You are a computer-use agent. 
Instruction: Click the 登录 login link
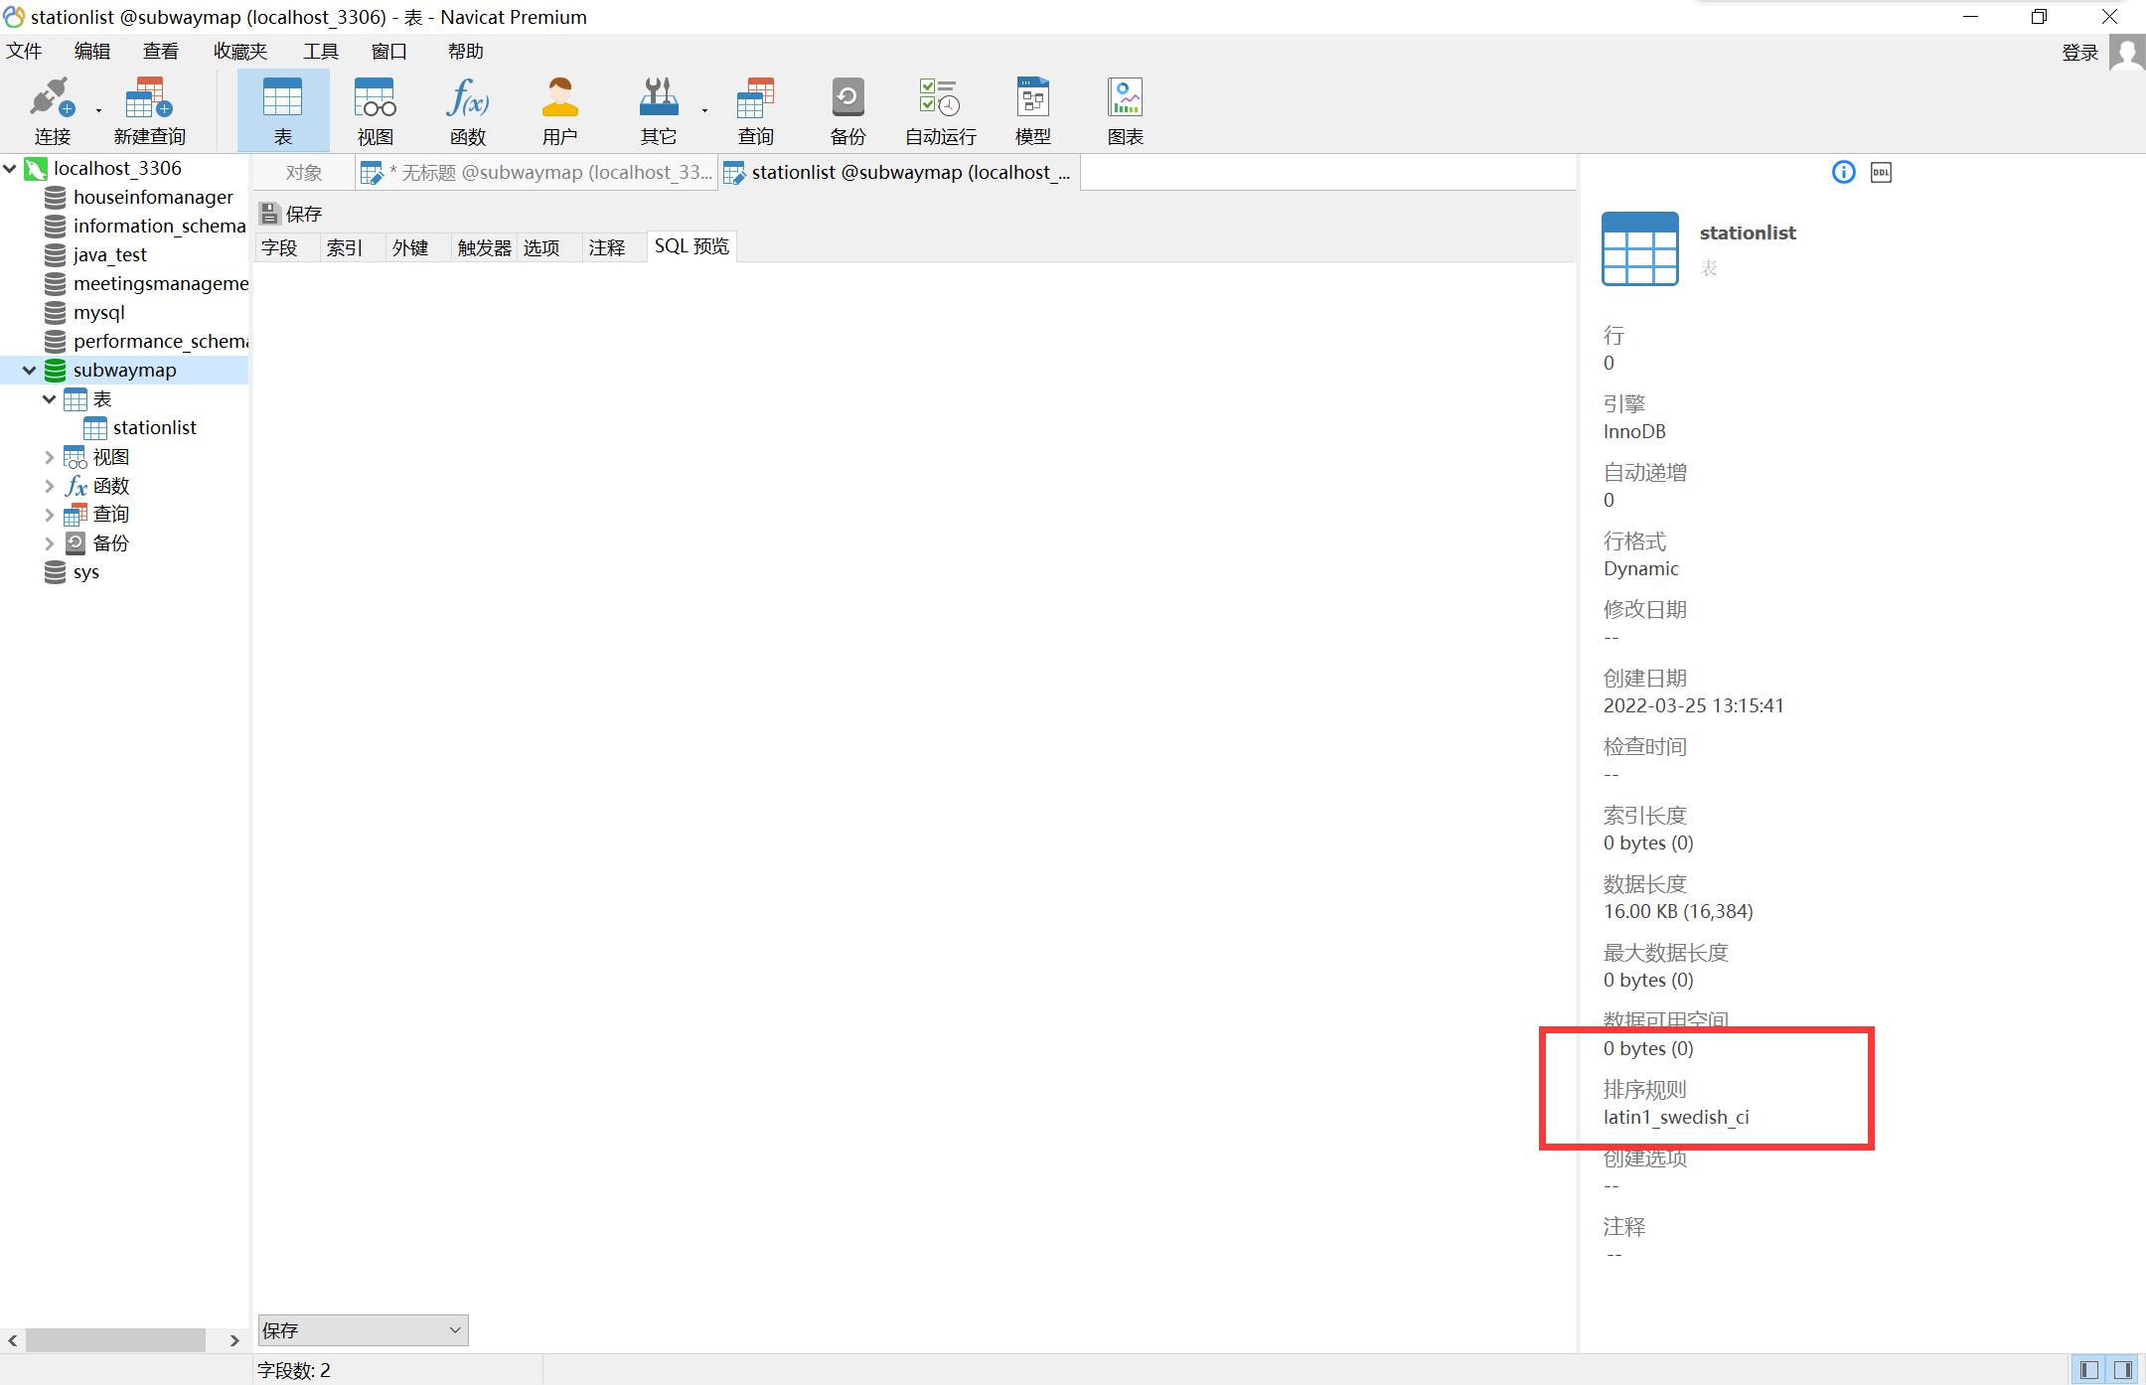point(2078,53)
